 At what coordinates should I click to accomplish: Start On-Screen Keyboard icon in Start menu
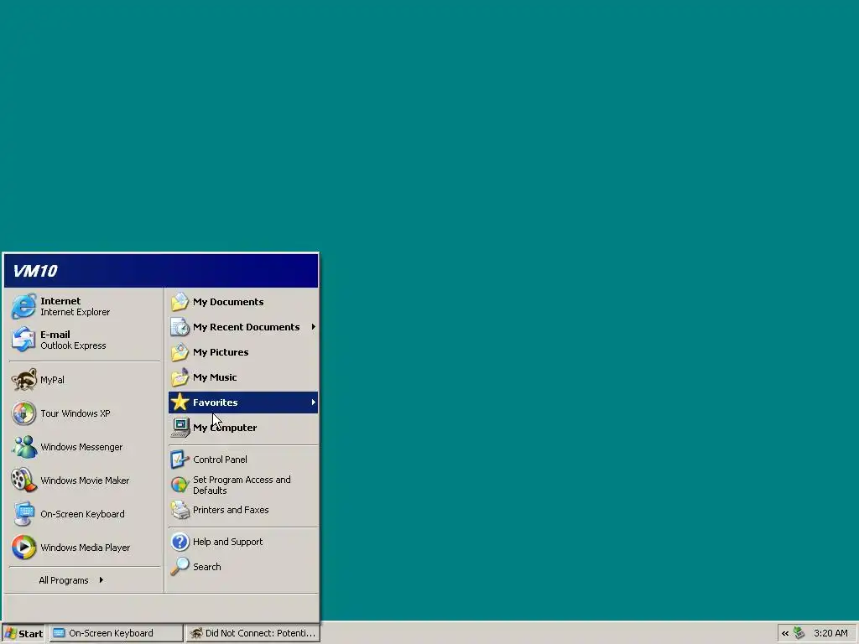[x=23, y=514]
